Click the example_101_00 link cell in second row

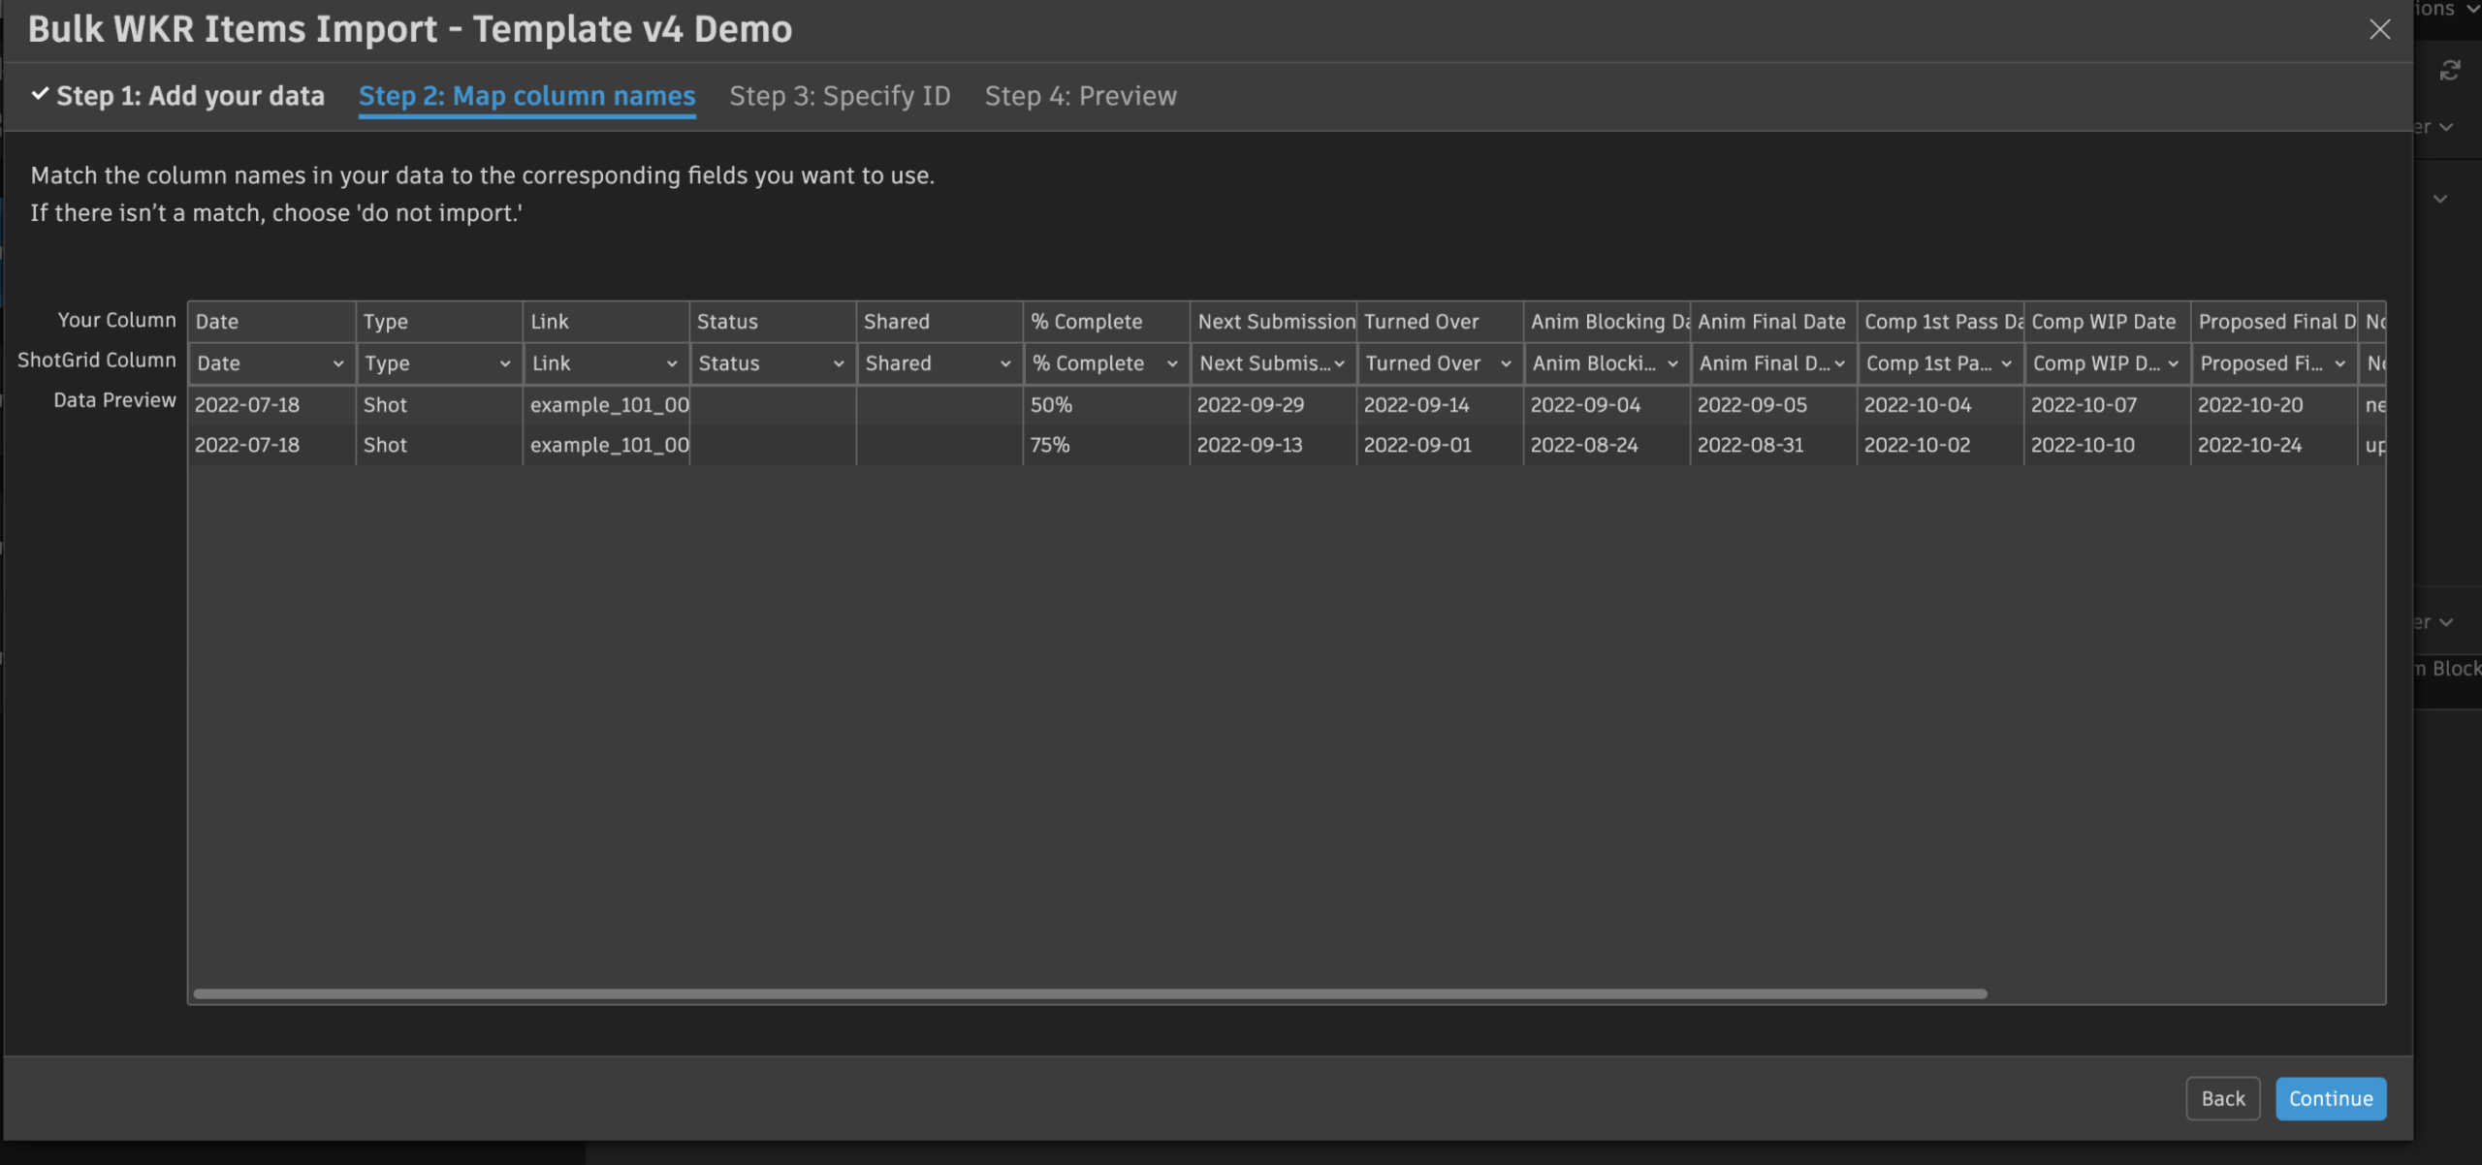[605, 445]
